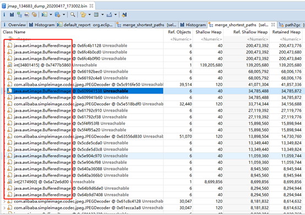Click the object icon of BufferedImage 0x5e904c970
The image size is (305, 215).
tap(10, 156)
